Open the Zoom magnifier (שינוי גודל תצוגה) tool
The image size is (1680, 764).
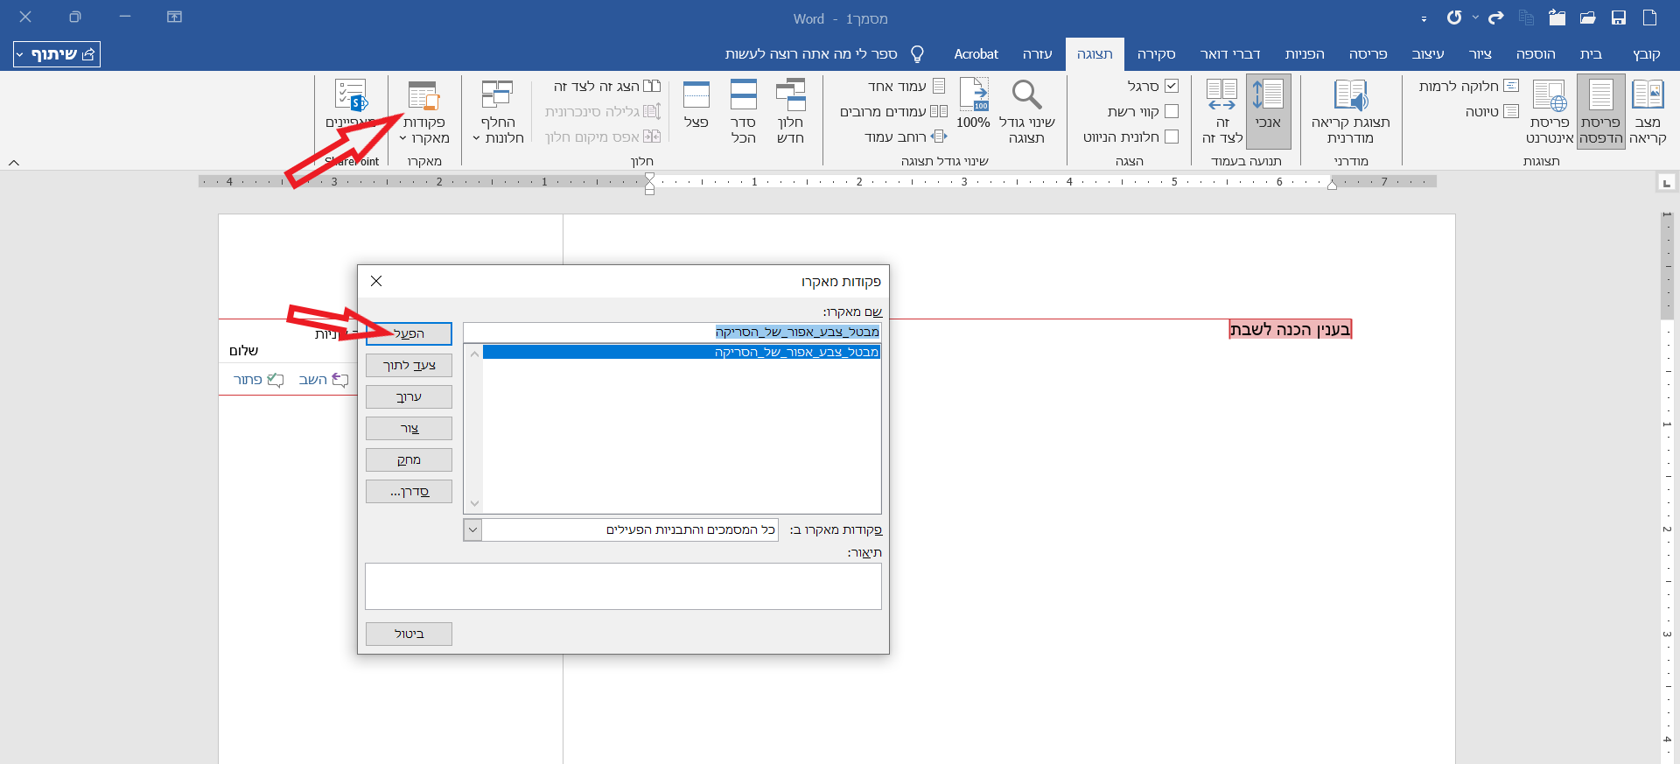coord(1026,96)
